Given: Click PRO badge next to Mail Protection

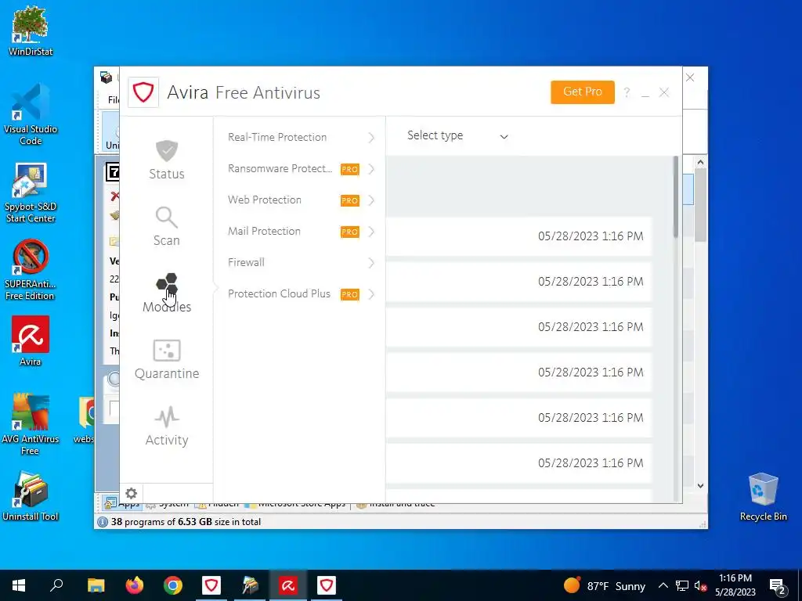Looking at the screenshot, I should tap(350, 232).
